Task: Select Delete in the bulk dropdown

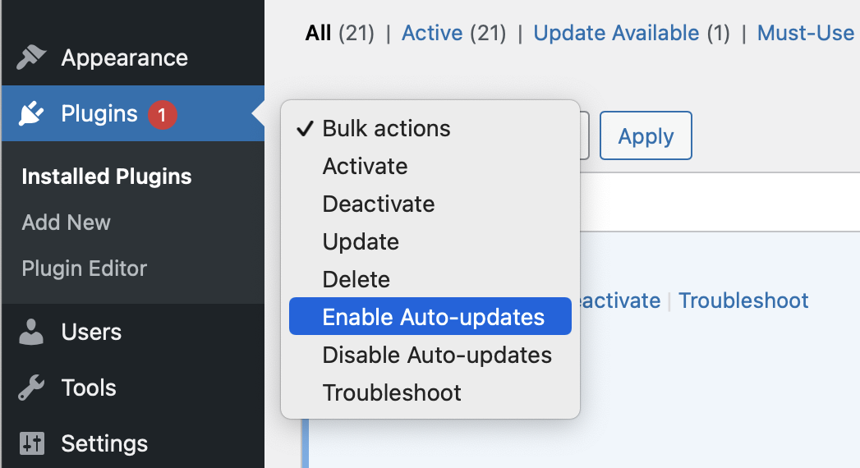Action: (x=356, y=280)
